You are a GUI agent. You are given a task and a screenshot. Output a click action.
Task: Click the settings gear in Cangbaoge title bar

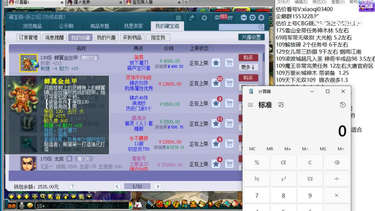pos(252,18)
